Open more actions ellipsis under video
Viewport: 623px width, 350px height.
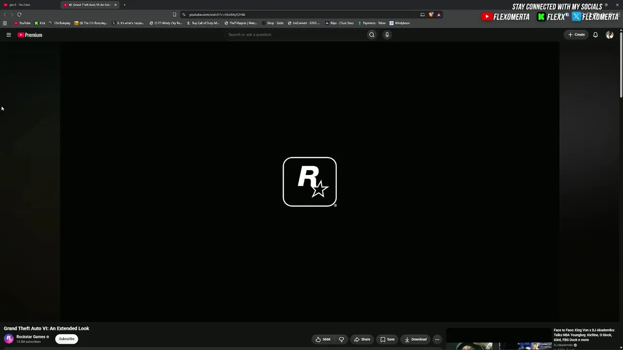click(437, 339)
